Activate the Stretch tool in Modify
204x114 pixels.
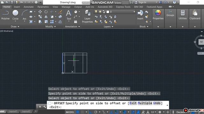coord(40,22)
